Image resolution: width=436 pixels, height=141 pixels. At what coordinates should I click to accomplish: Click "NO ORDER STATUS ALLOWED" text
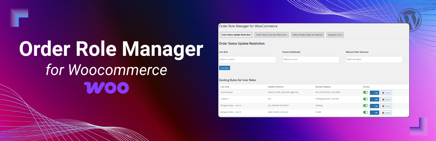(328, 92)
